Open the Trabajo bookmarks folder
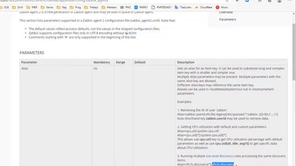Image resolution: width=296 pixels, height=166 pixels. click(91, 7)
